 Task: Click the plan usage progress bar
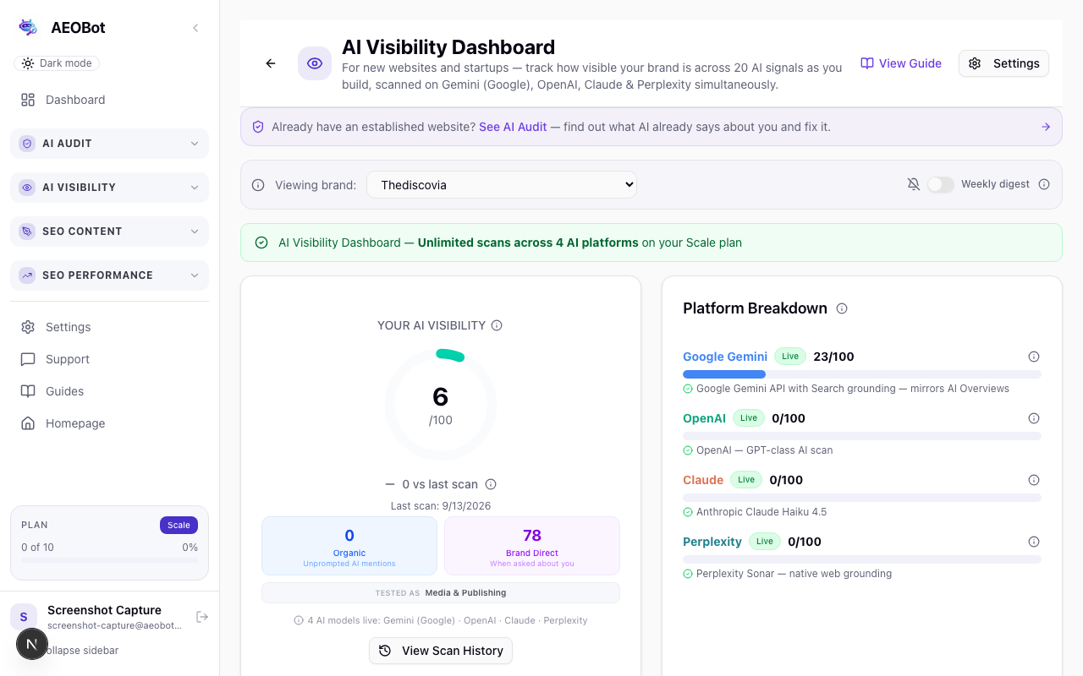pos(109,560)
